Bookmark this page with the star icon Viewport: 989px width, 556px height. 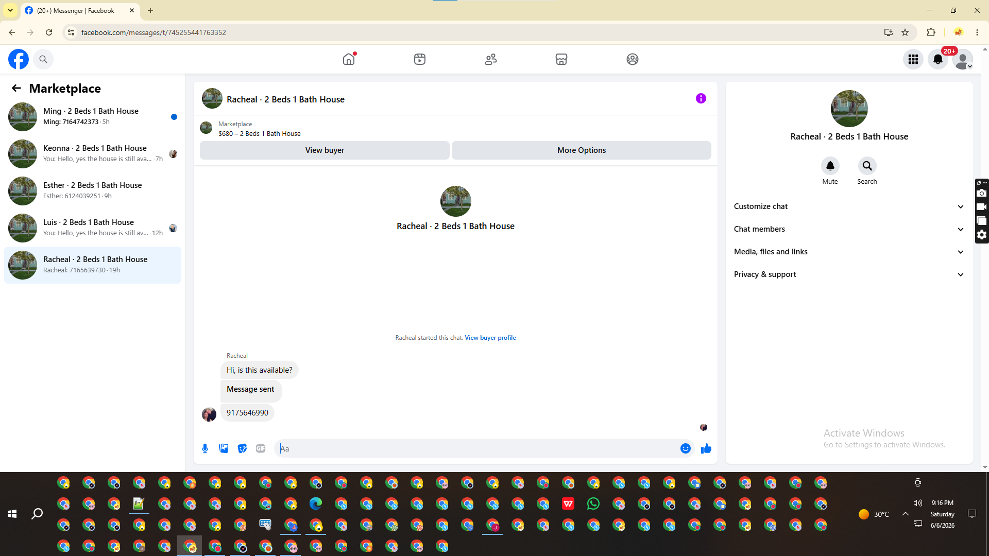[x=905, y=32]
